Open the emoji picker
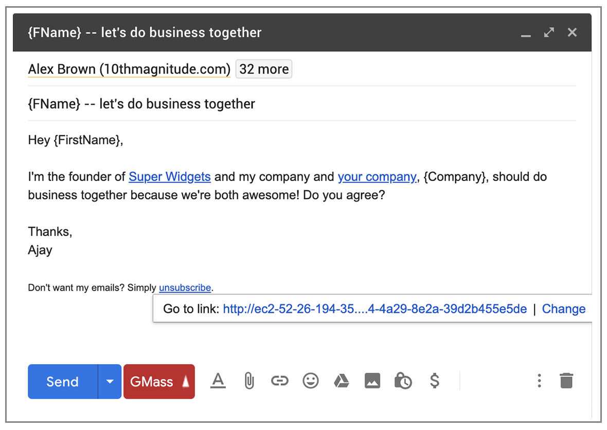The height and width of the screenshot is (430, 607). click(x=310, y=381)
